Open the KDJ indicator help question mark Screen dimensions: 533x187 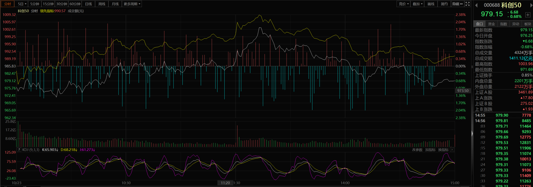coord(19,150)
